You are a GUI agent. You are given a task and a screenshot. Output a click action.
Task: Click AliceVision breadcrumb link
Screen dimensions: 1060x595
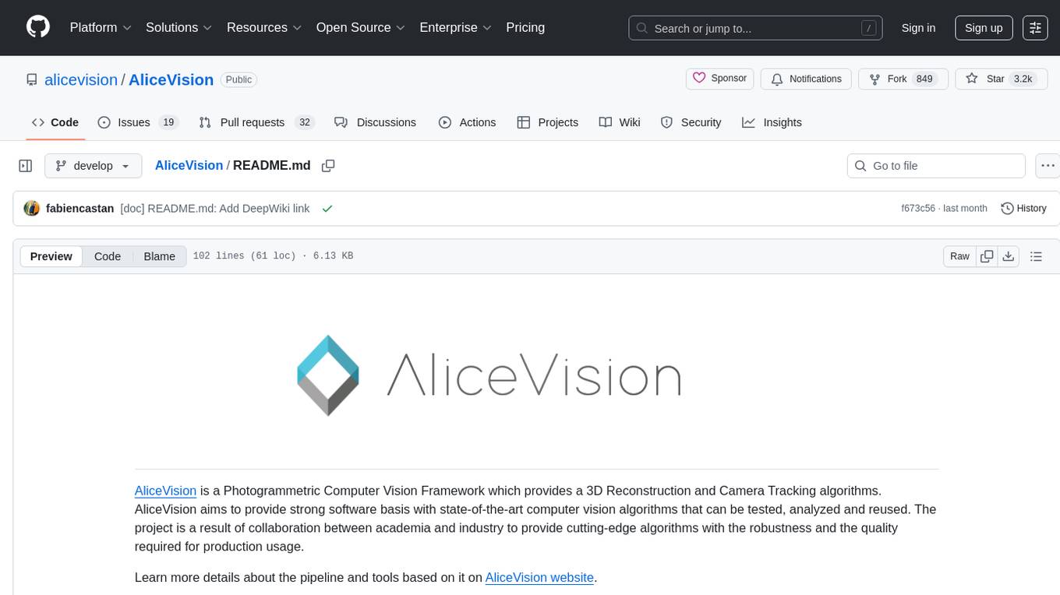pos(189,165)
